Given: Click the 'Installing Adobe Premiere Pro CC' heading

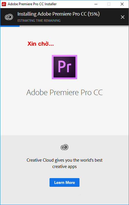Looking at the screenshot, I should [52, 14].
